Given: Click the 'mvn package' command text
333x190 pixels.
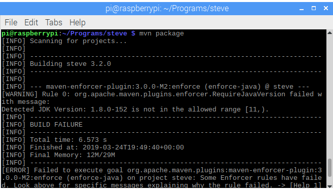Looking at the screenshot, I should (x=161, y=33).
